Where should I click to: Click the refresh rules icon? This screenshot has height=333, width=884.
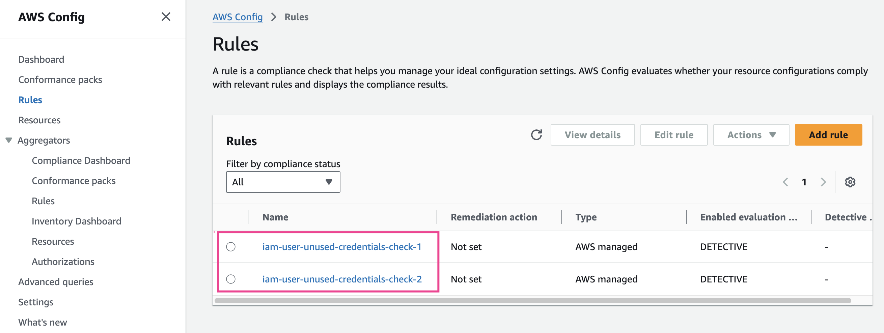(x=536, y=135)
